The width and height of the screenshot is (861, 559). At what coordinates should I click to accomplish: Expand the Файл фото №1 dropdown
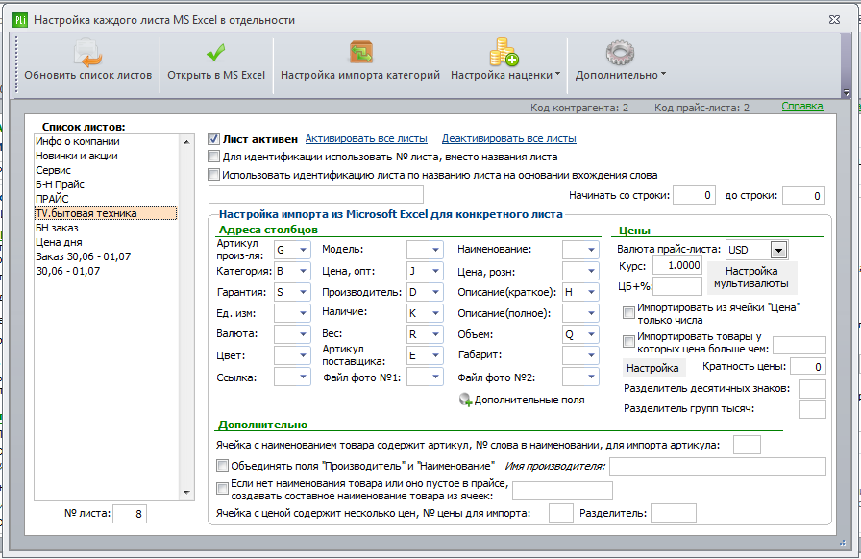tap(436, 377)
